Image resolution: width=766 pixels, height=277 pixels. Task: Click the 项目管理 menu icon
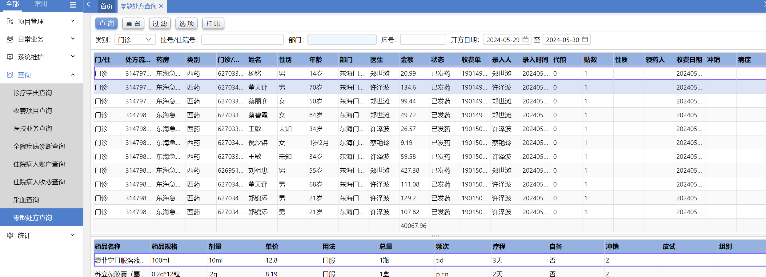10,21
